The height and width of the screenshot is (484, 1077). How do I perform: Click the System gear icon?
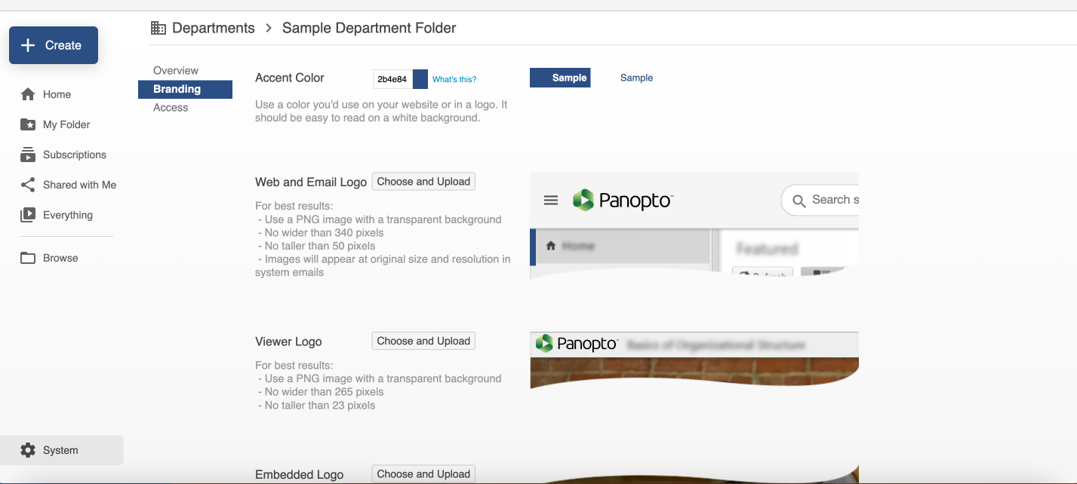pos(28,450)
